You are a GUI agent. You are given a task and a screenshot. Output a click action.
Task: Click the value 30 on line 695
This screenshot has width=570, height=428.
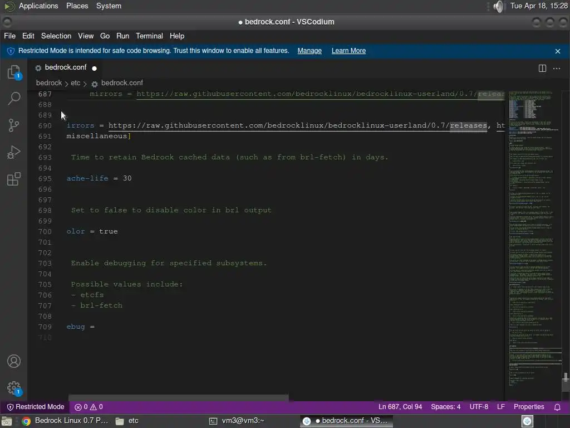127,178
